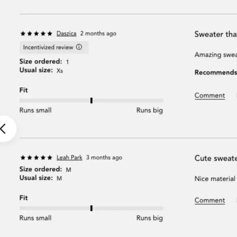The image size is (237, 237).
Task: Click the '2 months ago' timestamp
Action: pos(98,34)
